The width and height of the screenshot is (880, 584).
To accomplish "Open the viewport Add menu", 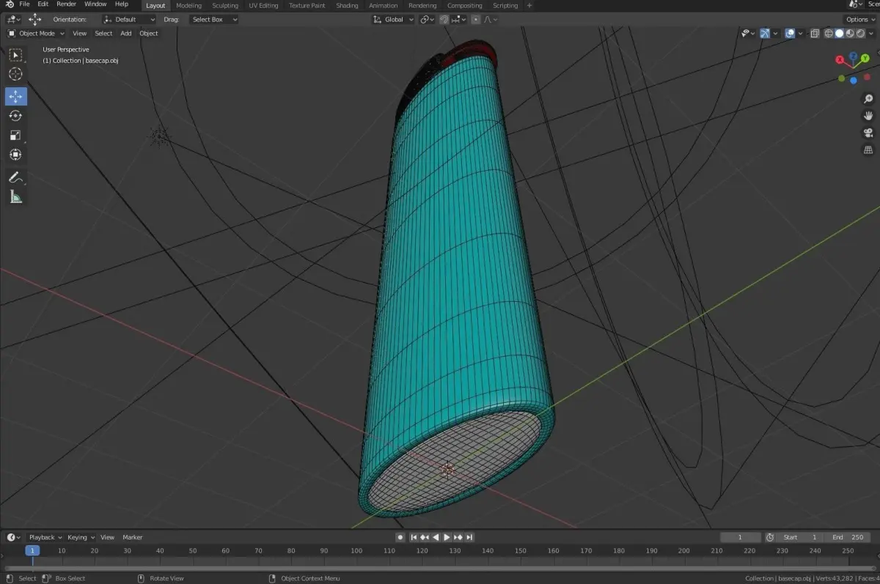I will point(126,33).
